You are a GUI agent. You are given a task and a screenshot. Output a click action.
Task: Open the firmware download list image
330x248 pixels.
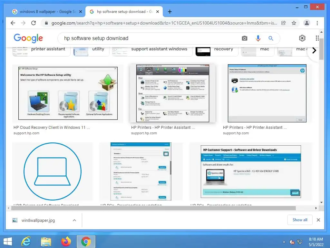coord(141,171)
